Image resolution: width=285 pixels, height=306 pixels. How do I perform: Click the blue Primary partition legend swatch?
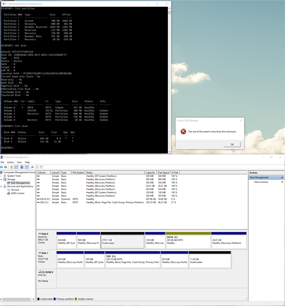55,299
